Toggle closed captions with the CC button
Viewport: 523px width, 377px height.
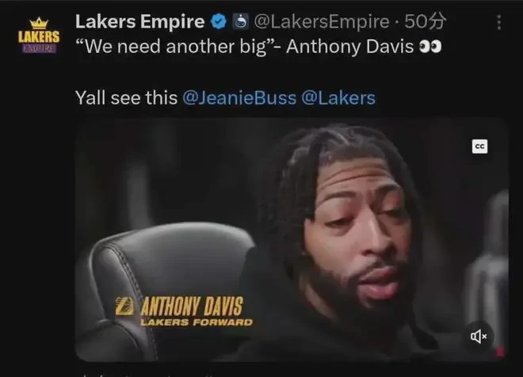click(x=479, y=147)
